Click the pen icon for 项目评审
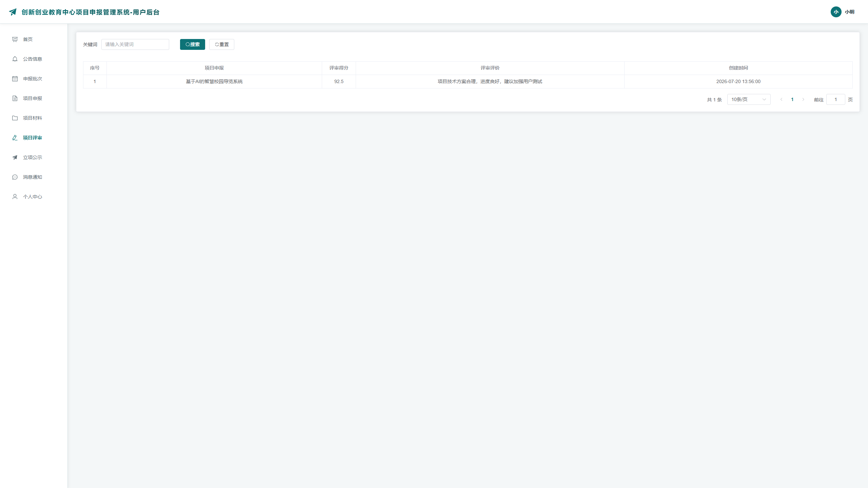This screenshot has height=488, width=868. tap(15, 138)
